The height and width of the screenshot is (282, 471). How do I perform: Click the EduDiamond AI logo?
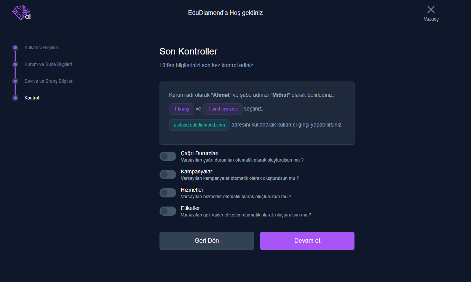pos(21,13)
